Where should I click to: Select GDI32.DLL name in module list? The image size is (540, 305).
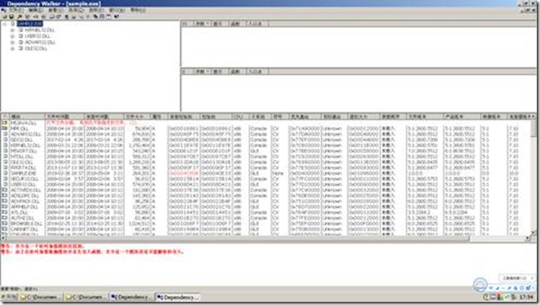tap(21, 140)
